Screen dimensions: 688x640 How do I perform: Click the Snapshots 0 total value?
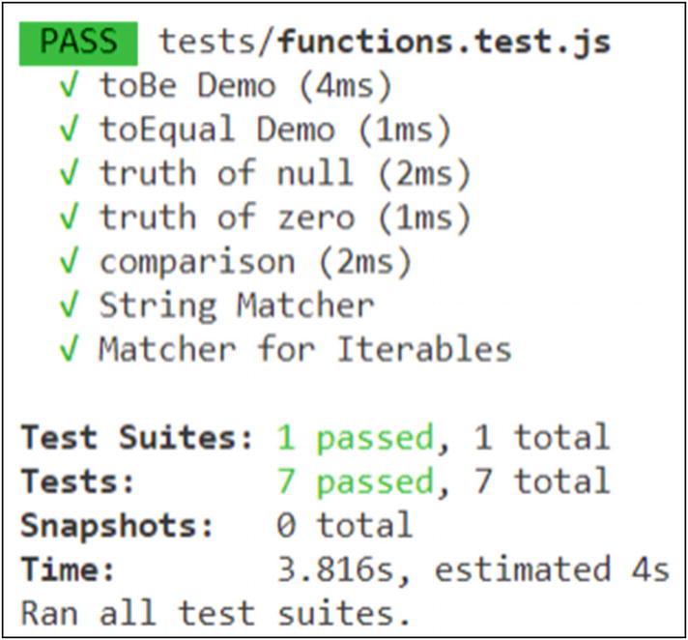[x=343, y=525]
